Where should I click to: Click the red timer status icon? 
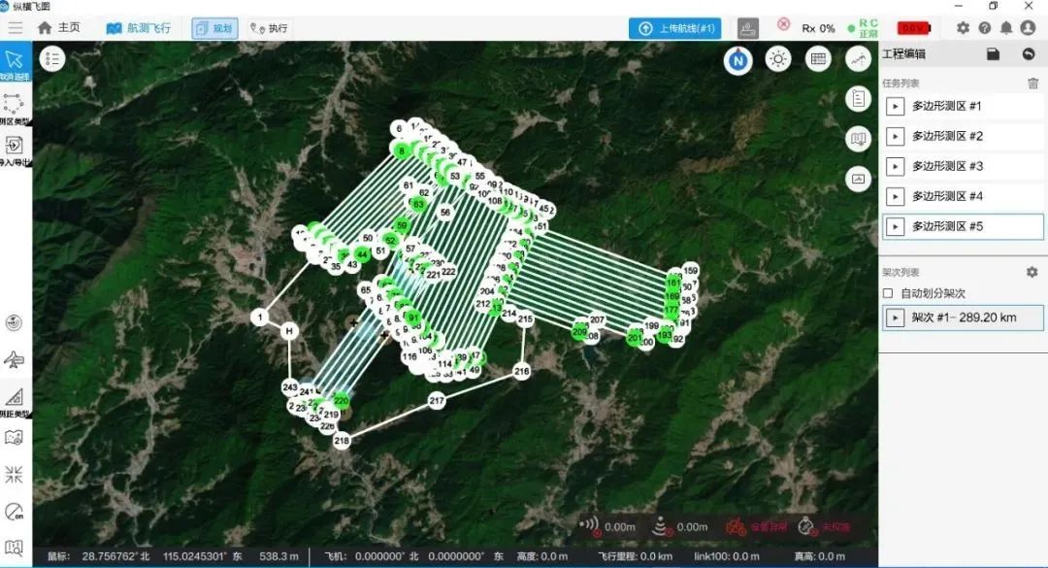coord(806,526)
